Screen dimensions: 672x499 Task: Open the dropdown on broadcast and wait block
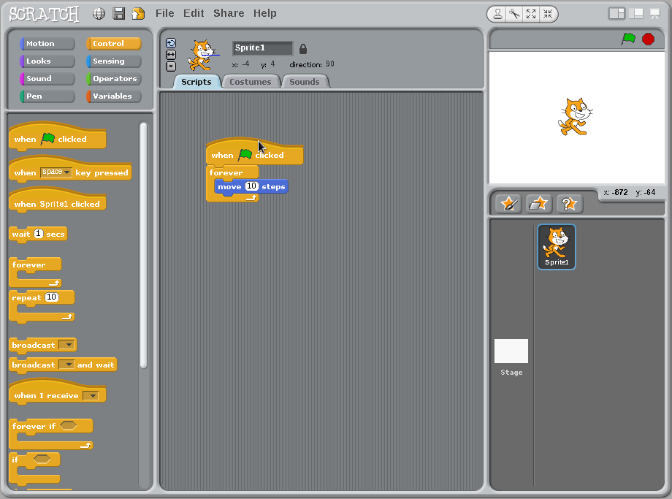tap(66, 365)
